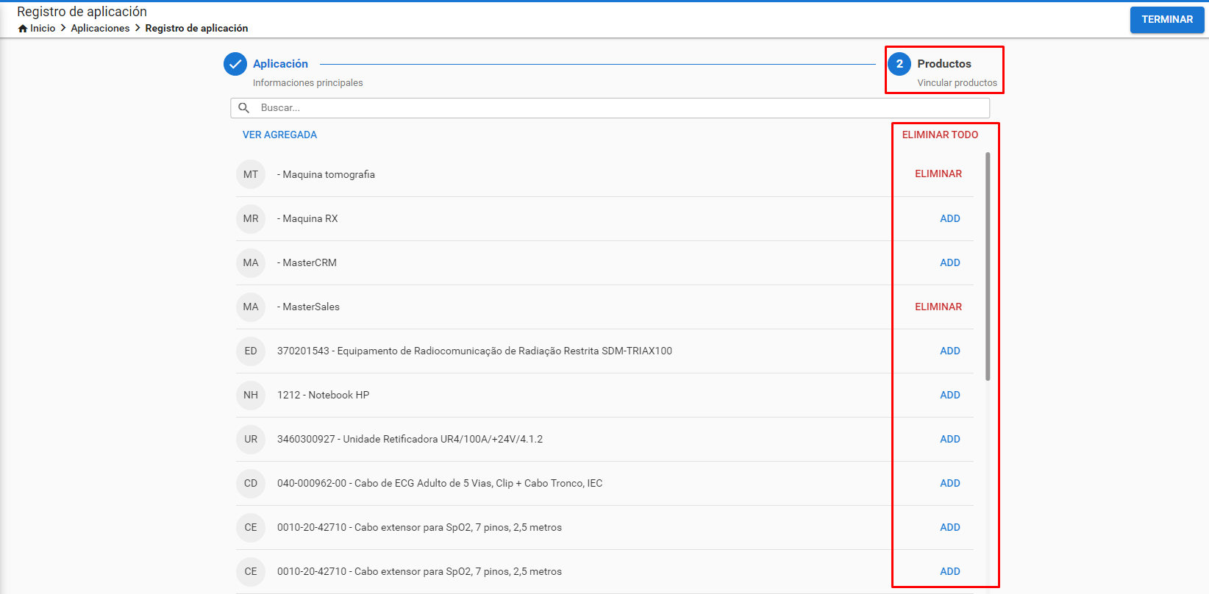Add Maquina RX product
The width and height of the screenshot is (1209, 594).
click(950, 218)
